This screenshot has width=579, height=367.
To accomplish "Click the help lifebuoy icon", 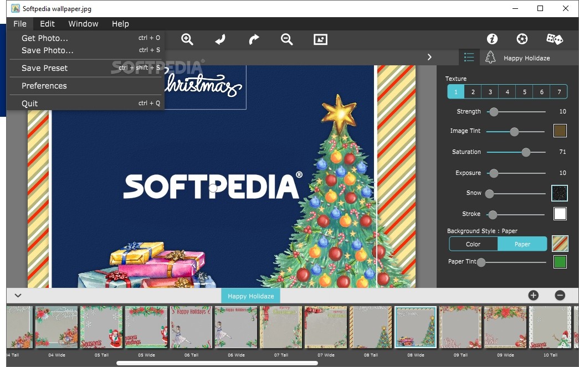I will tap(522, 39).
